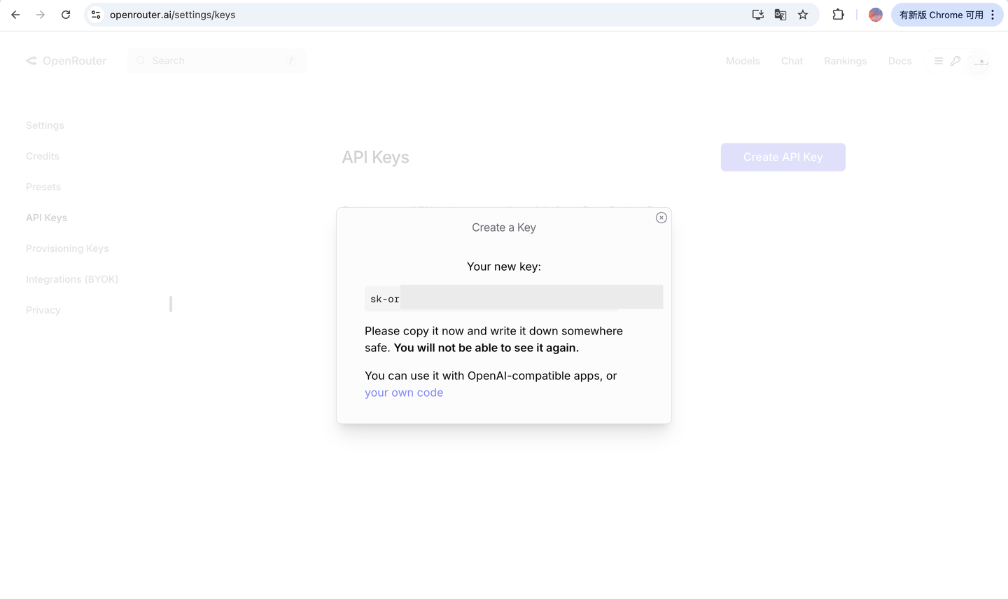Open the Chrome three-dot menu
The width and height of the screenshot is (1008, 599).
(993, 15)
